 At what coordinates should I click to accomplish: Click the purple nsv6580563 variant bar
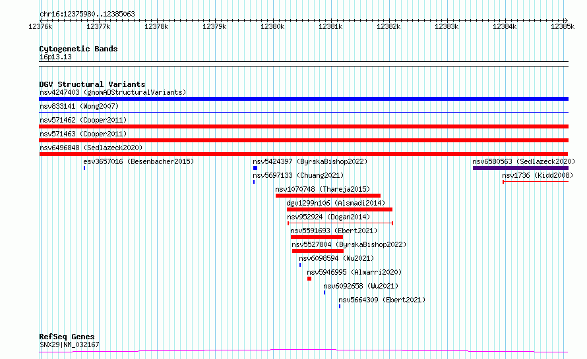[x=521, y=168]
